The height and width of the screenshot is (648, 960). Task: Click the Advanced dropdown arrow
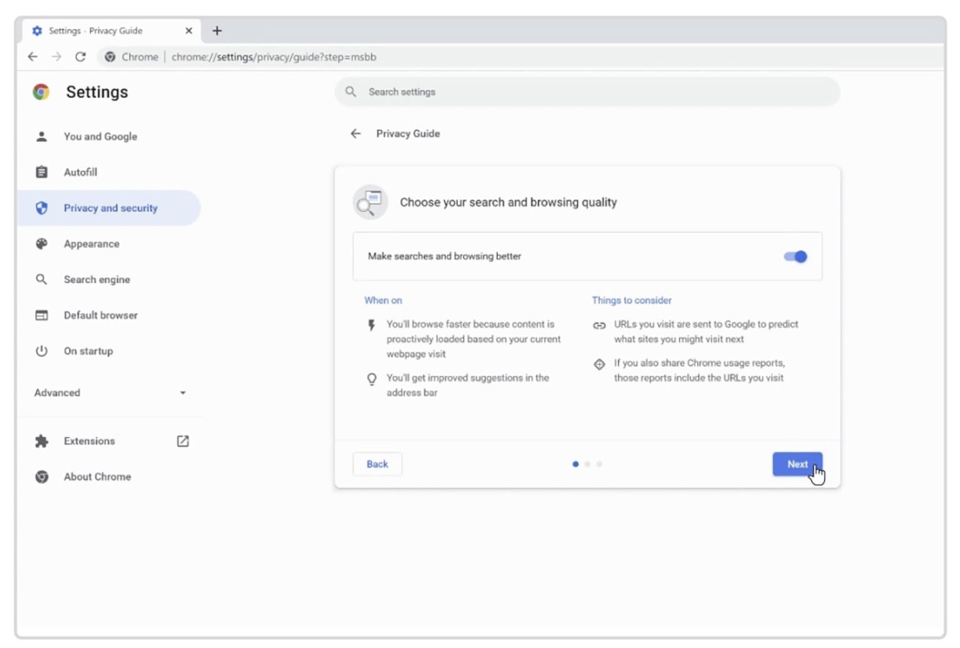pos(182,393)
